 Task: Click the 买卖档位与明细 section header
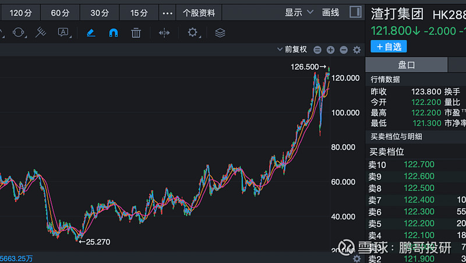396,137
